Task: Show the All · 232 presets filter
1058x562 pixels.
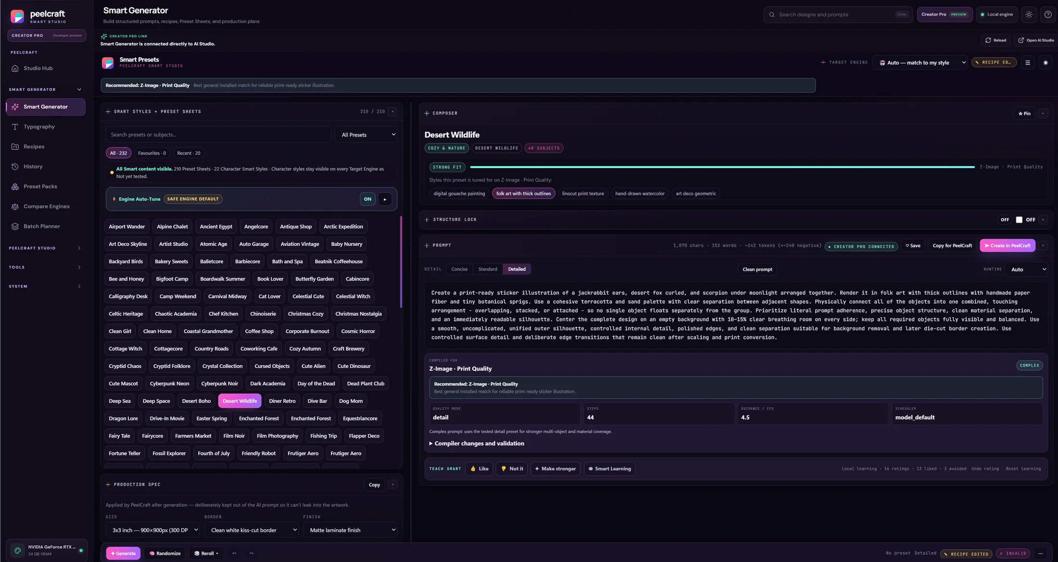Action: point(118,153)
